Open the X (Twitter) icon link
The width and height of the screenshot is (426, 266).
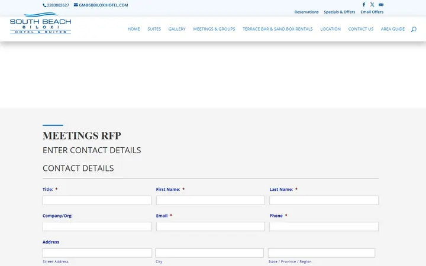[x=372, y=4]
